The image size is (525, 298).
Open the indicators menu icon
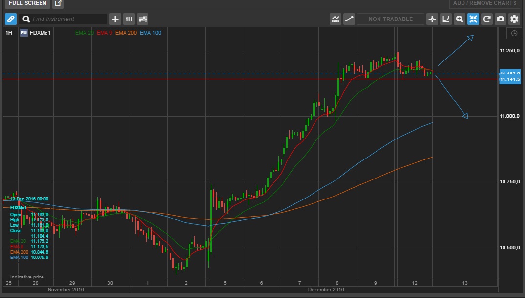(336, 19)
